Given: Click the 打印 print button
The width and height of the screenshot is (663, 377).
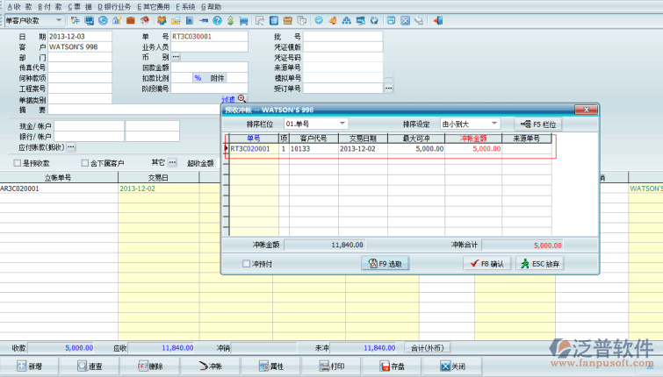Looking at the screenshot, I should [331, 366].
